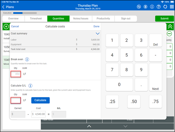The image size is (175, 132).
Task: Select the Break even Qty field
Action: 16,74
